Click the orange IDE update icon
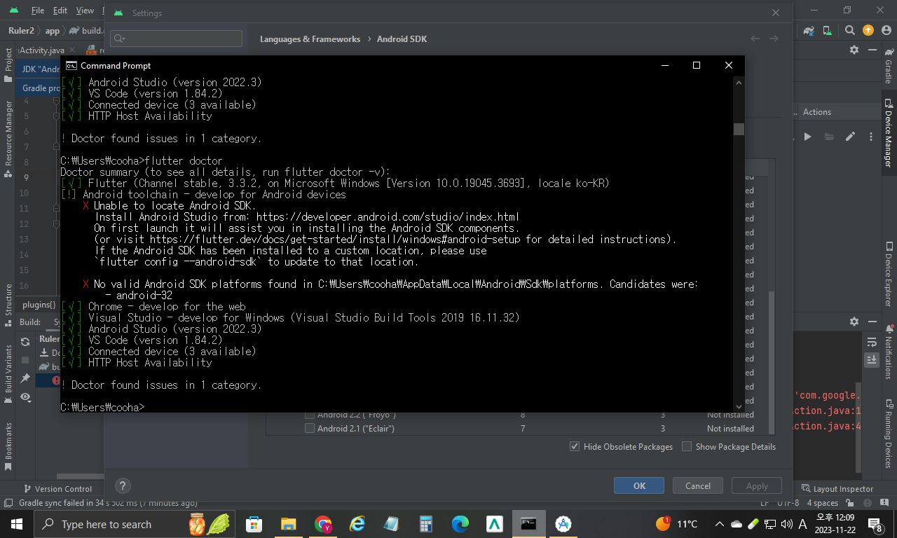Screen dimensions: 897x538 pyautogui.click(x=868, y=30)
